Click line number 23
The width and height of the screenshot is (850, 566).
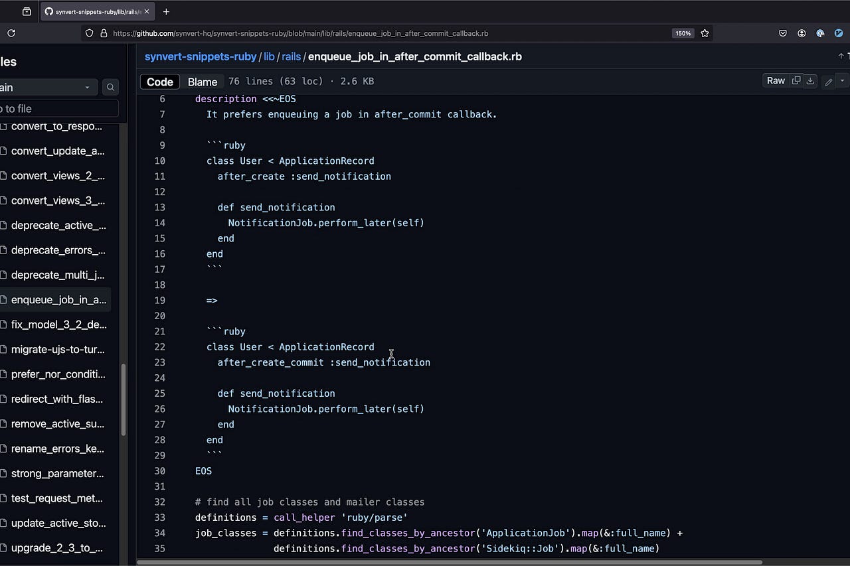pos(159,362)
